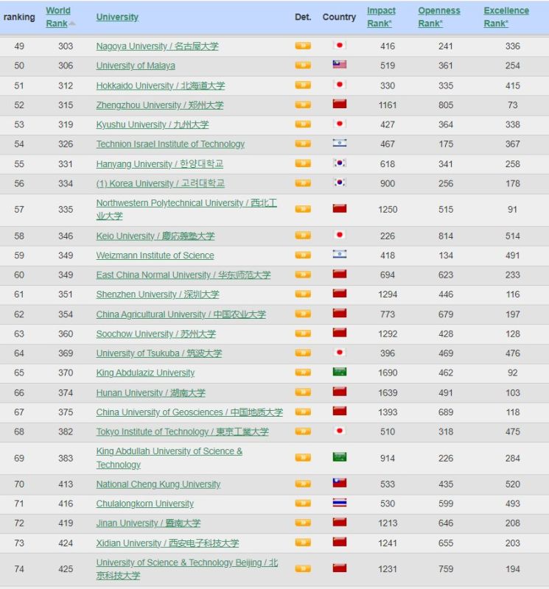Image resolution: width=549 pixels, height=589 pixels.
Task: Click details icon for China University of Geosciences
Action: click(303, 412)
